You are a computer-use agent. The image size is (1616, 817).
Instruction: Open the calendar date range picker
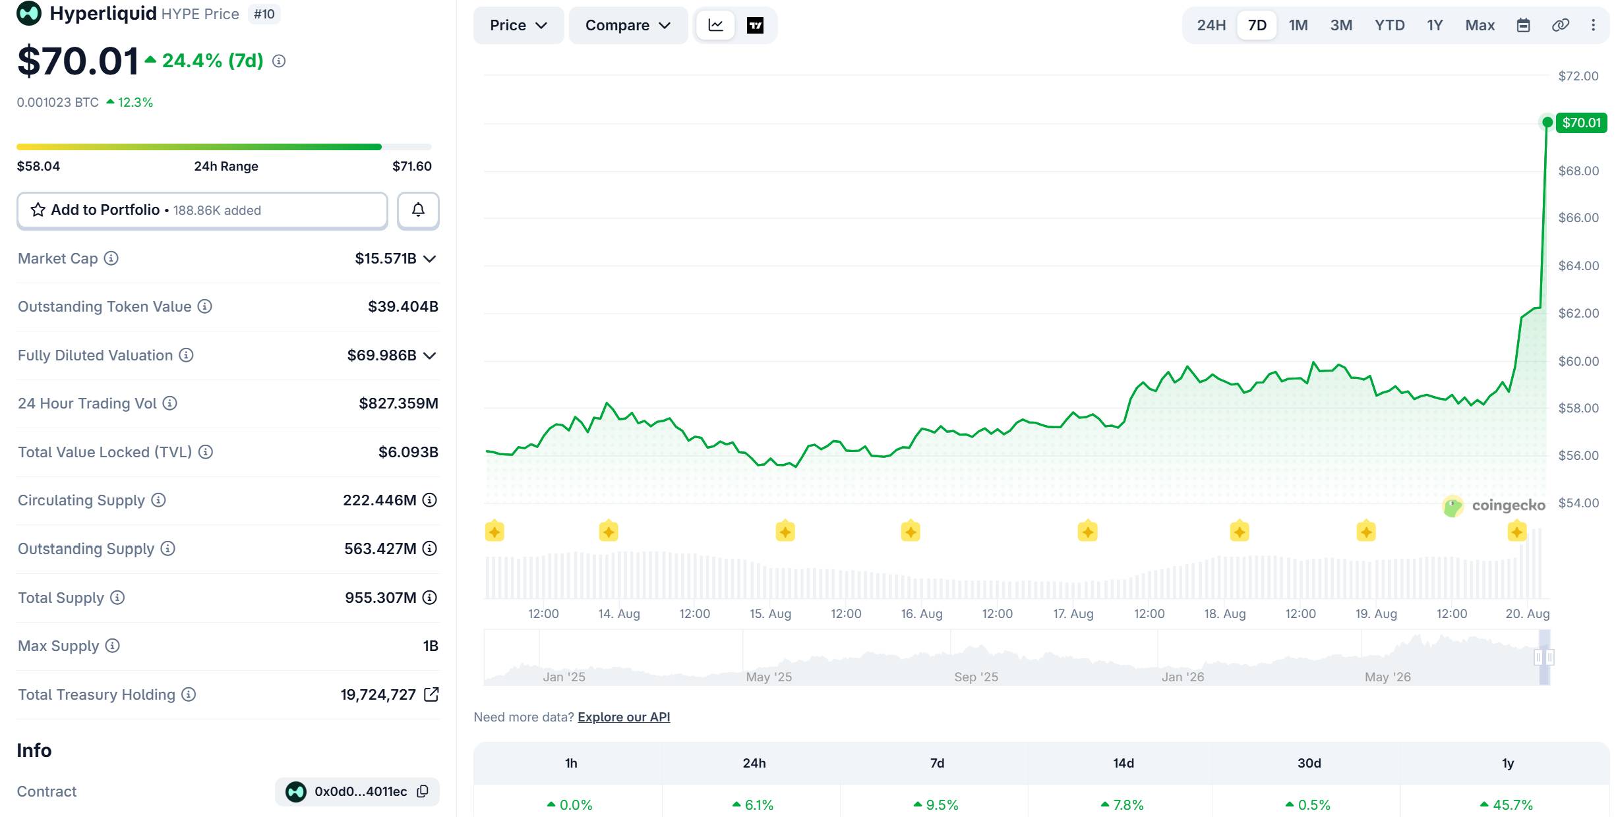click(x=1523, y=25)
